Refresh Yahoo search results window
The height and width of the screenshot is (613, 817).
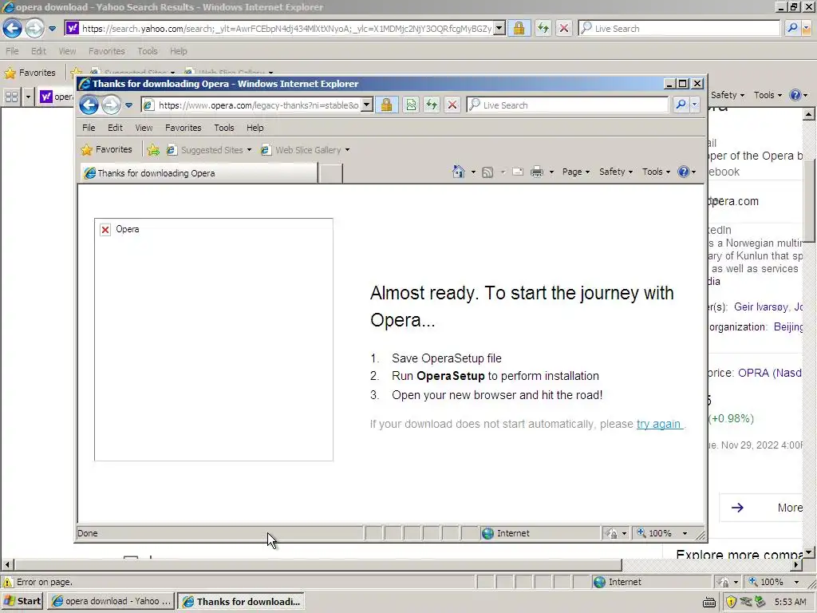pos(543,28)
